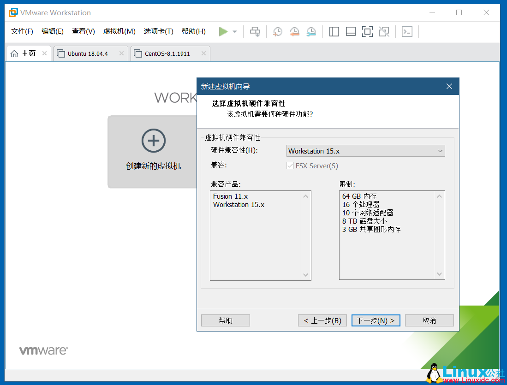Open the Snapshot Manager

[311, 31]
